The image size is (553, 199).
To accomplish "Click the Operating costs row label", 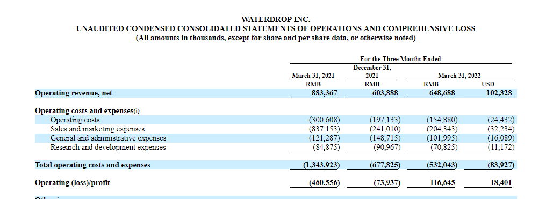I will click(75, 120).
